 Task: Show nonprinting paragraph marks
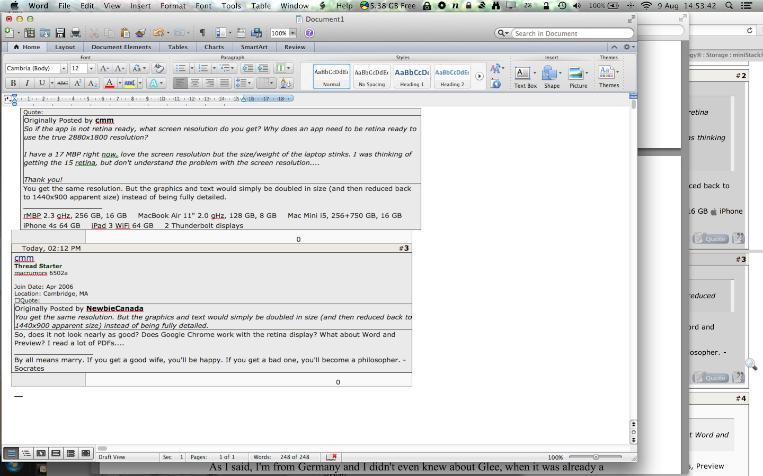click(x=202, y=33)
